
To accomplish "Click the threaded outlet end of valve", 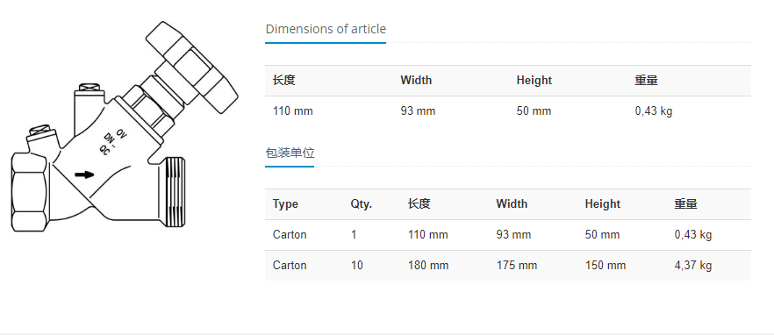I will pos(173,192).
